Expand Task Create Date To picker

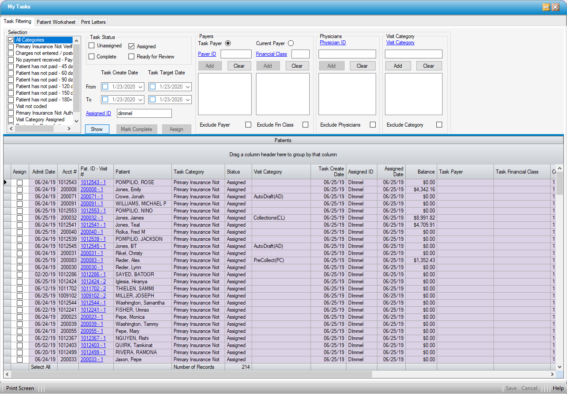(141, 100)
